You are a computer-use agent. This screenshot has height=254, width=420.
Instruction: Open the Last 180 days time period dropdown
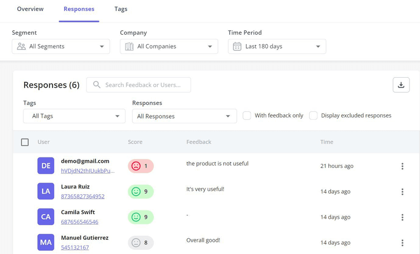277,47
